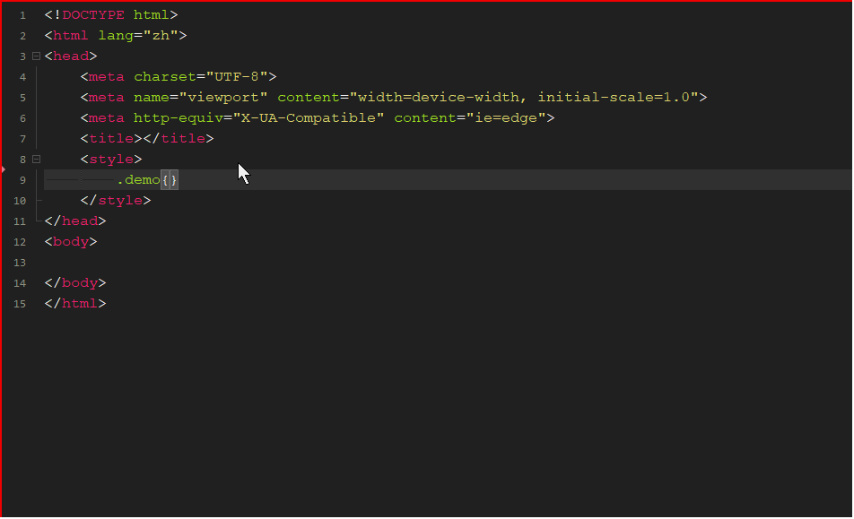Viewport: 854px width, 519px height.
Task: Click the closing html tag
Action: [75, 304]
